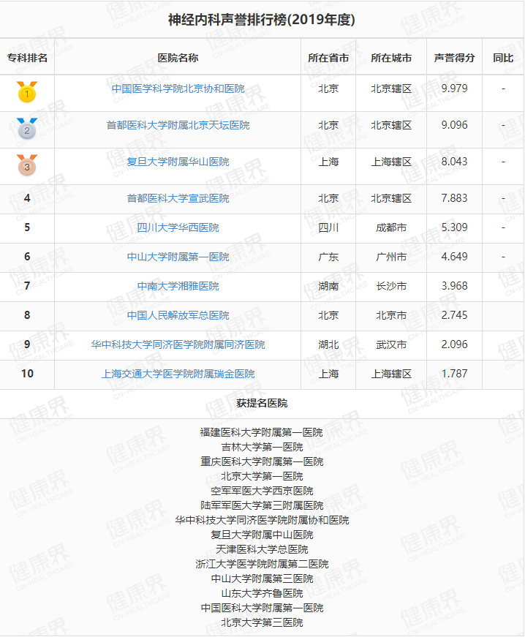Click the 同比 column header

click(x=503, y=58)
